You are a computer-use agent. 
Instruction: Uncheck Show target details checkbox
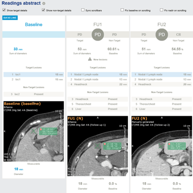tap(4, 10)
